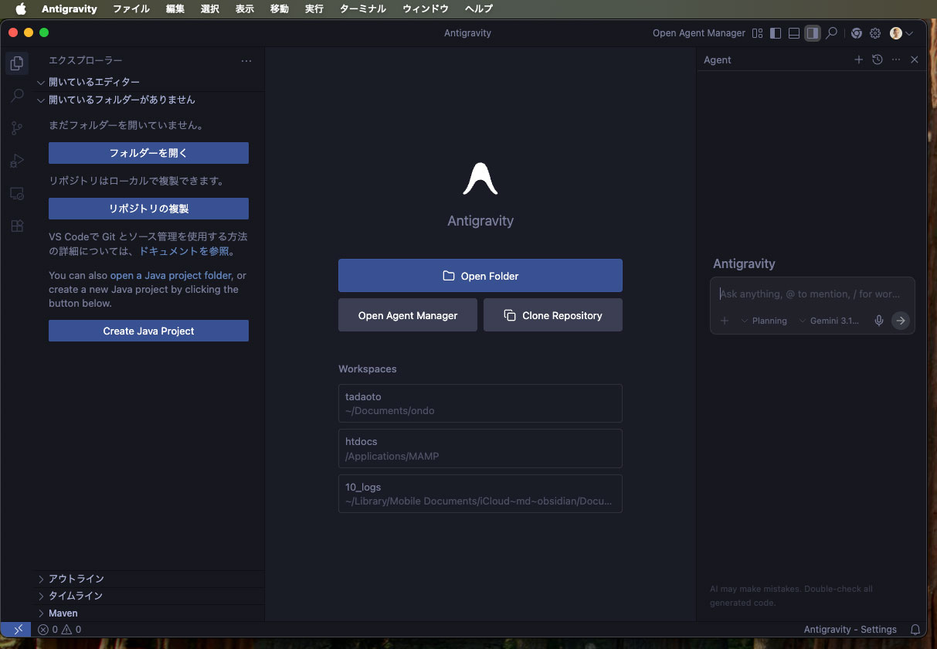Click the Search icon in activity bar
This screenshot has height=649, width=937.
pyautogui.click(x=17, y=96)
